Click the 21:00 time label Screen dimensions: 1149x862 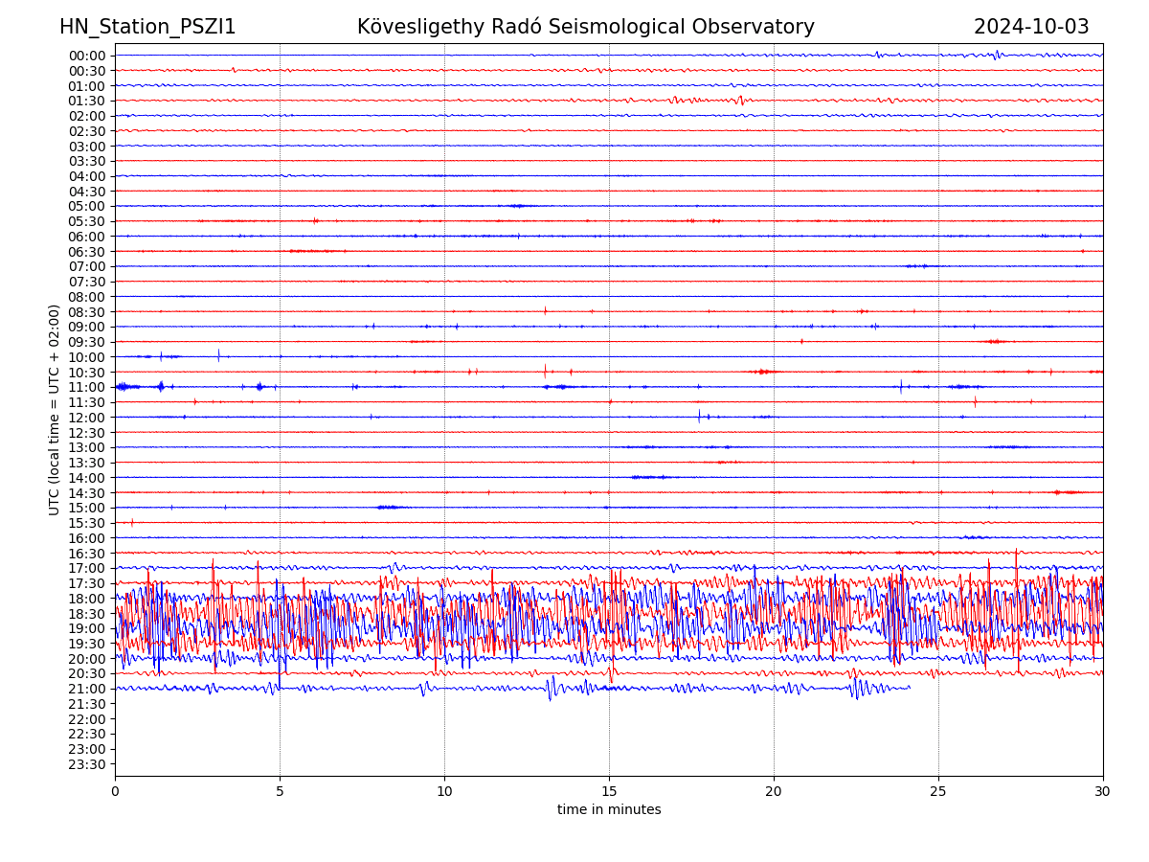point(87,689)
